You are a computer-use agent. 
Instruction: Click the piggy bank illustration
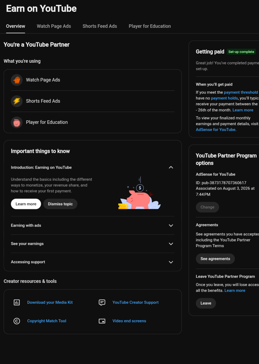[x=139, y=193]
